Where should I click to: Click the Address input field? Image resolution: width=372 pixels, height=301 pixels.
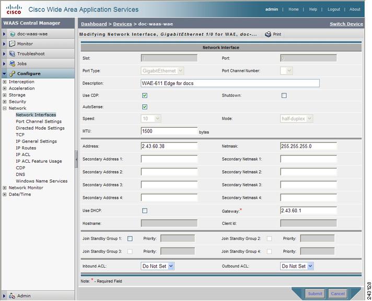coord(169,146)
